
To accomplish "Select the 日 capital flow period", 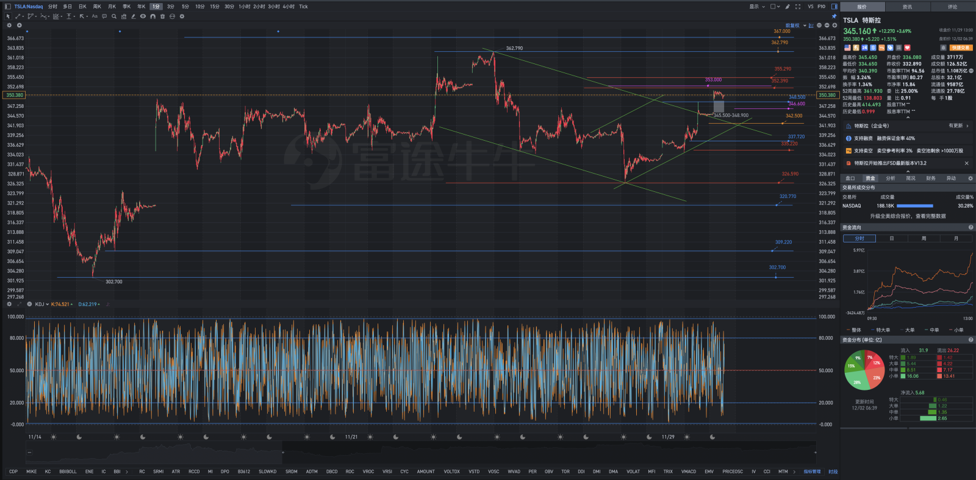I will pyautogui.click(x=892, y=238).
